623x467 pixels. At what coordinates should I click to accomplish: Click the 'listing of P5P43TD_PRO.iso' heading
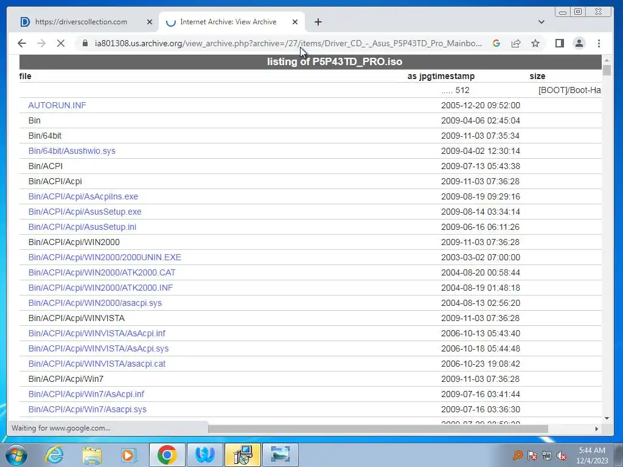(x=335, y=61)
